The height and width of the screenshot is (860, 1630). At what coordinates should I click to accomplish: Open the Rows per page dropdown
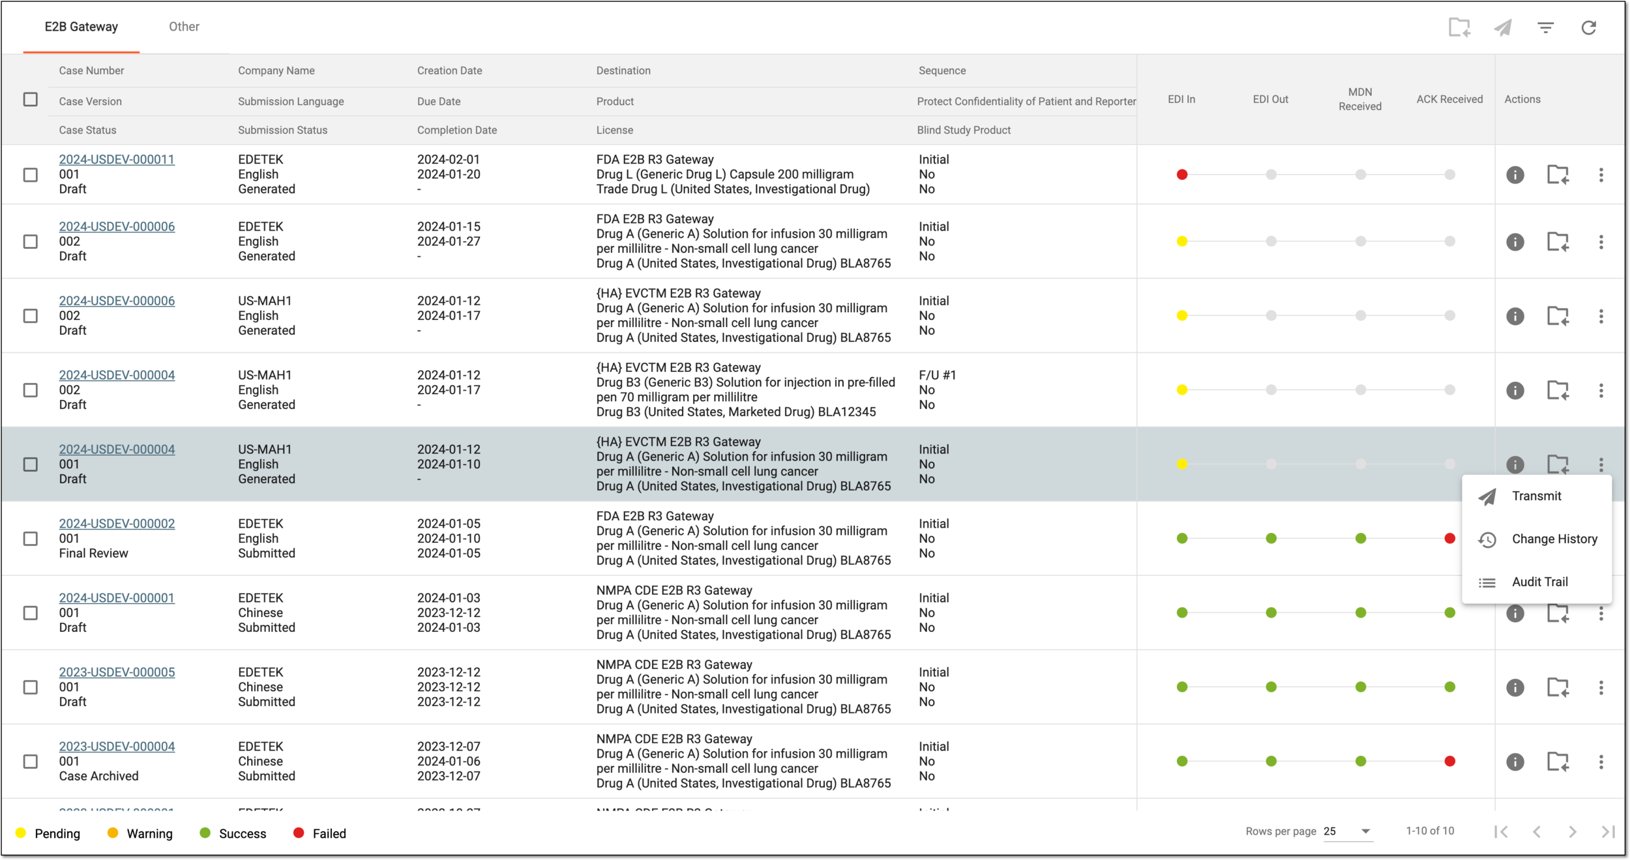[x=1348, y=831]
